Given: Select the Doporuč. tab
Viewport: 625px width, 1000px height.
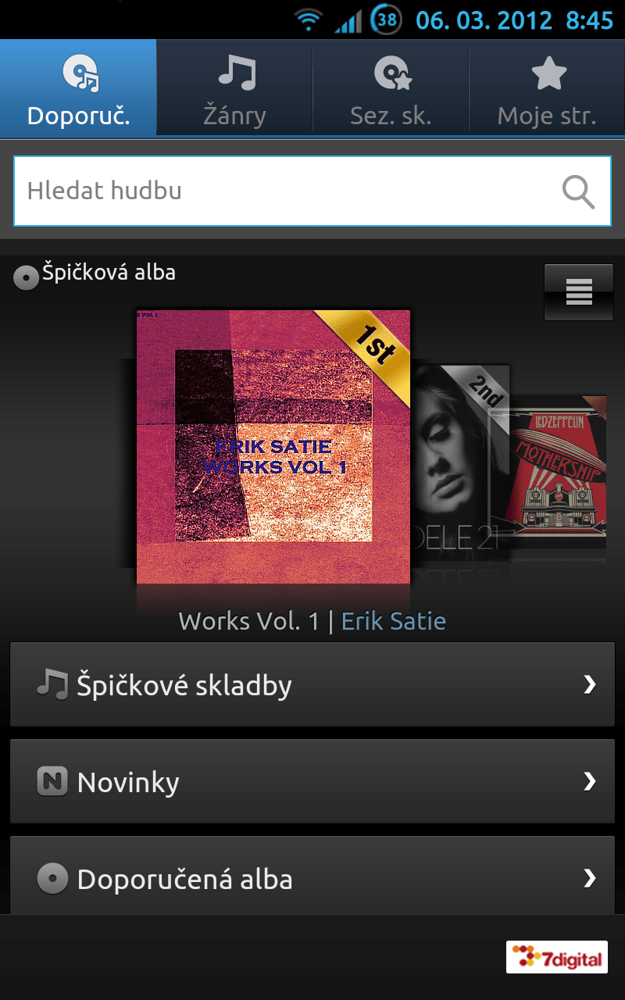Looking at the screenshot, I should pos(78,87).
